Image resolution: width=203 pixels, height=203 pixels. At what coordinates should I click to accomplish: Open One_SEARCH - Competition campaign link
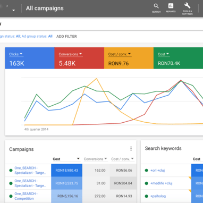click(26, 196)
